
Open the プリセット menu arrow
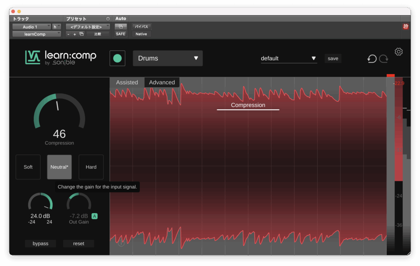click(x=108, y=19)
